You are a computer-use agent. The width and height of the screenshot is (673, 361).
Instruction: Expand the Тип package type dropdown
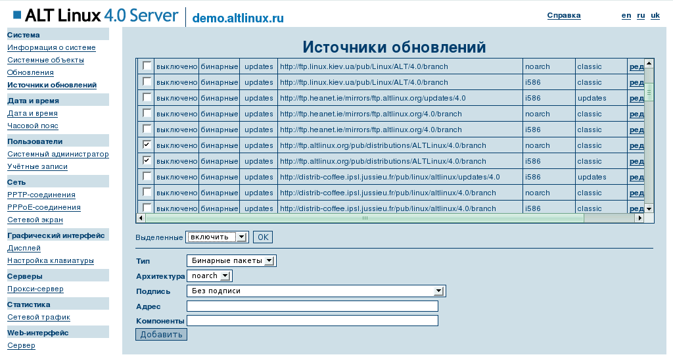(x=231, y=261)
